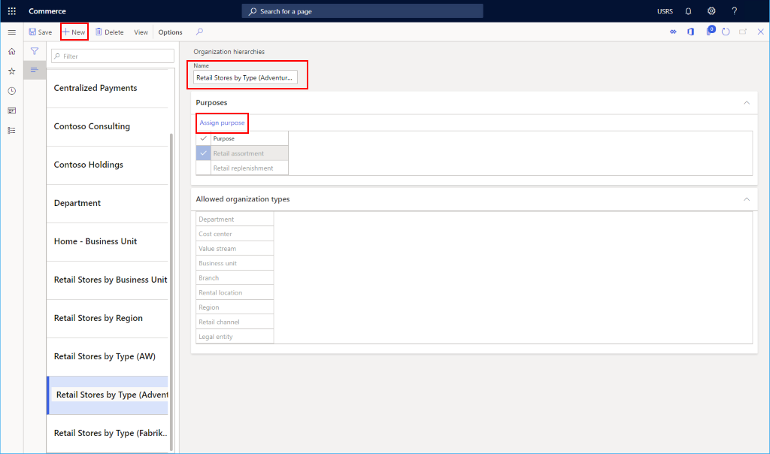Click the open in new window icon
This screenshot has width=770, height=454.
point(743,32)
